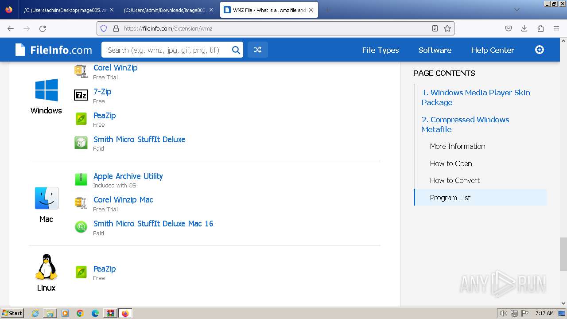567x319 pixels.
Task: Close the WMZ File tab
Action: (311, 10)
